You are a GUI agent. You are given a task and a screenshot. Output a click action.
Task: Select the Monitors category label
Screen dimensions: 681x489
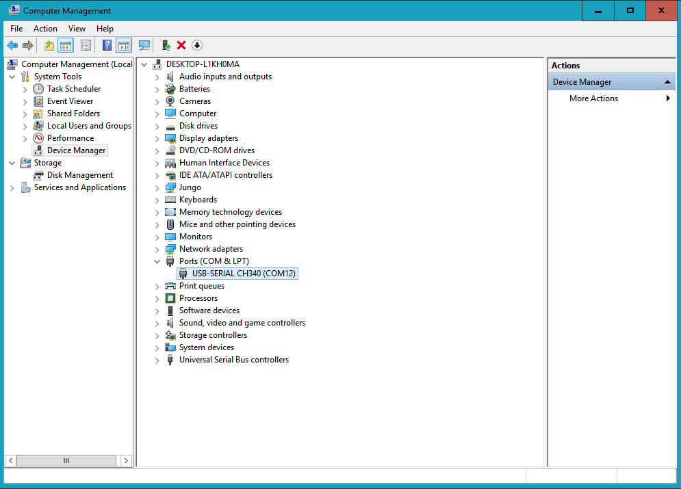[196, 237]
